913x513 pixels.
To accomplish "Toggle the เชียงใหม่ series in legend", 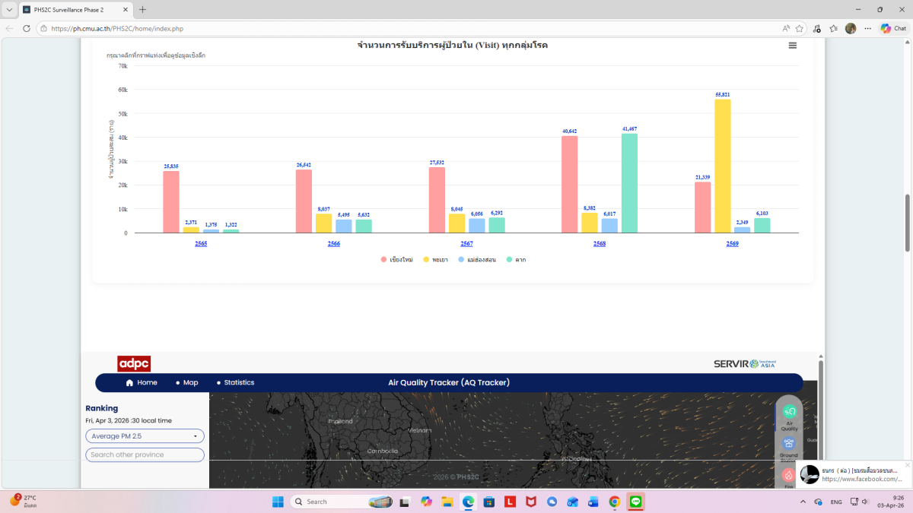I will point(396,260).
